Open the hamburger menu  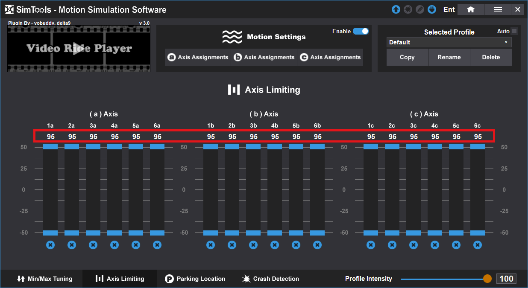click(x=498, y=9)
